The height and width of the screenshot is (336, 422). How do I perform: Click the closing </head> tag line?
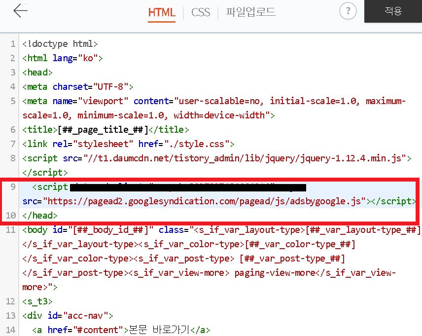(x=40, y=215)
